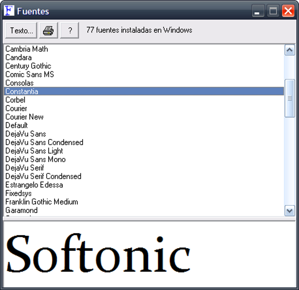Click the highlighted Constantia entry
299x290 pixels.
pyautogui.click(x=144, y=92)
